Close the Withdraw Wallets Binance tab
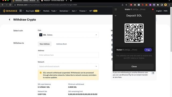The image size is (172, 97). tap(38, 1)
